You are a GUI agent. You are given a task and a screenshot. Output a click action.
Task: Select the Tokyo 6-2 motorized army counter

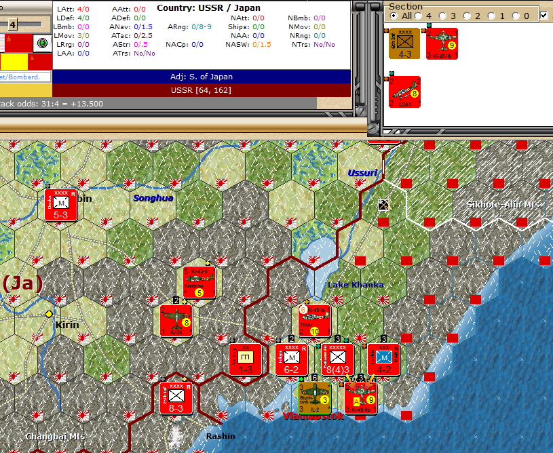point(291,359)
